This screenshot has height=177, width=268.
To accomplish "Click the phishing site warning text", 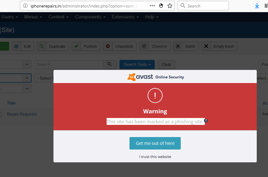I will pyautogui.click(x=155, y=121).
